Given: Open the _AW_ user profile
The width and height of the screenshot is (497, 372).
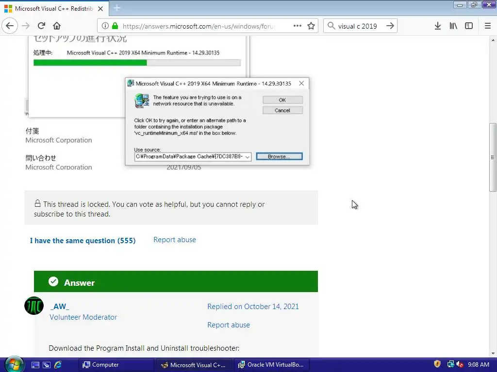Looking at the screenshot, I should [60, 306].
